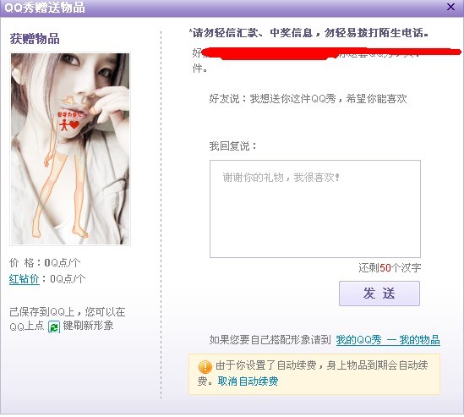Open the 红钻价 link

24,279
